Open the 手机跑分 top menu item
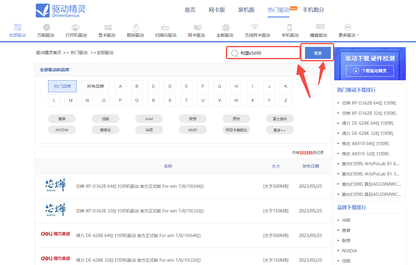 [x=313, y=10]
